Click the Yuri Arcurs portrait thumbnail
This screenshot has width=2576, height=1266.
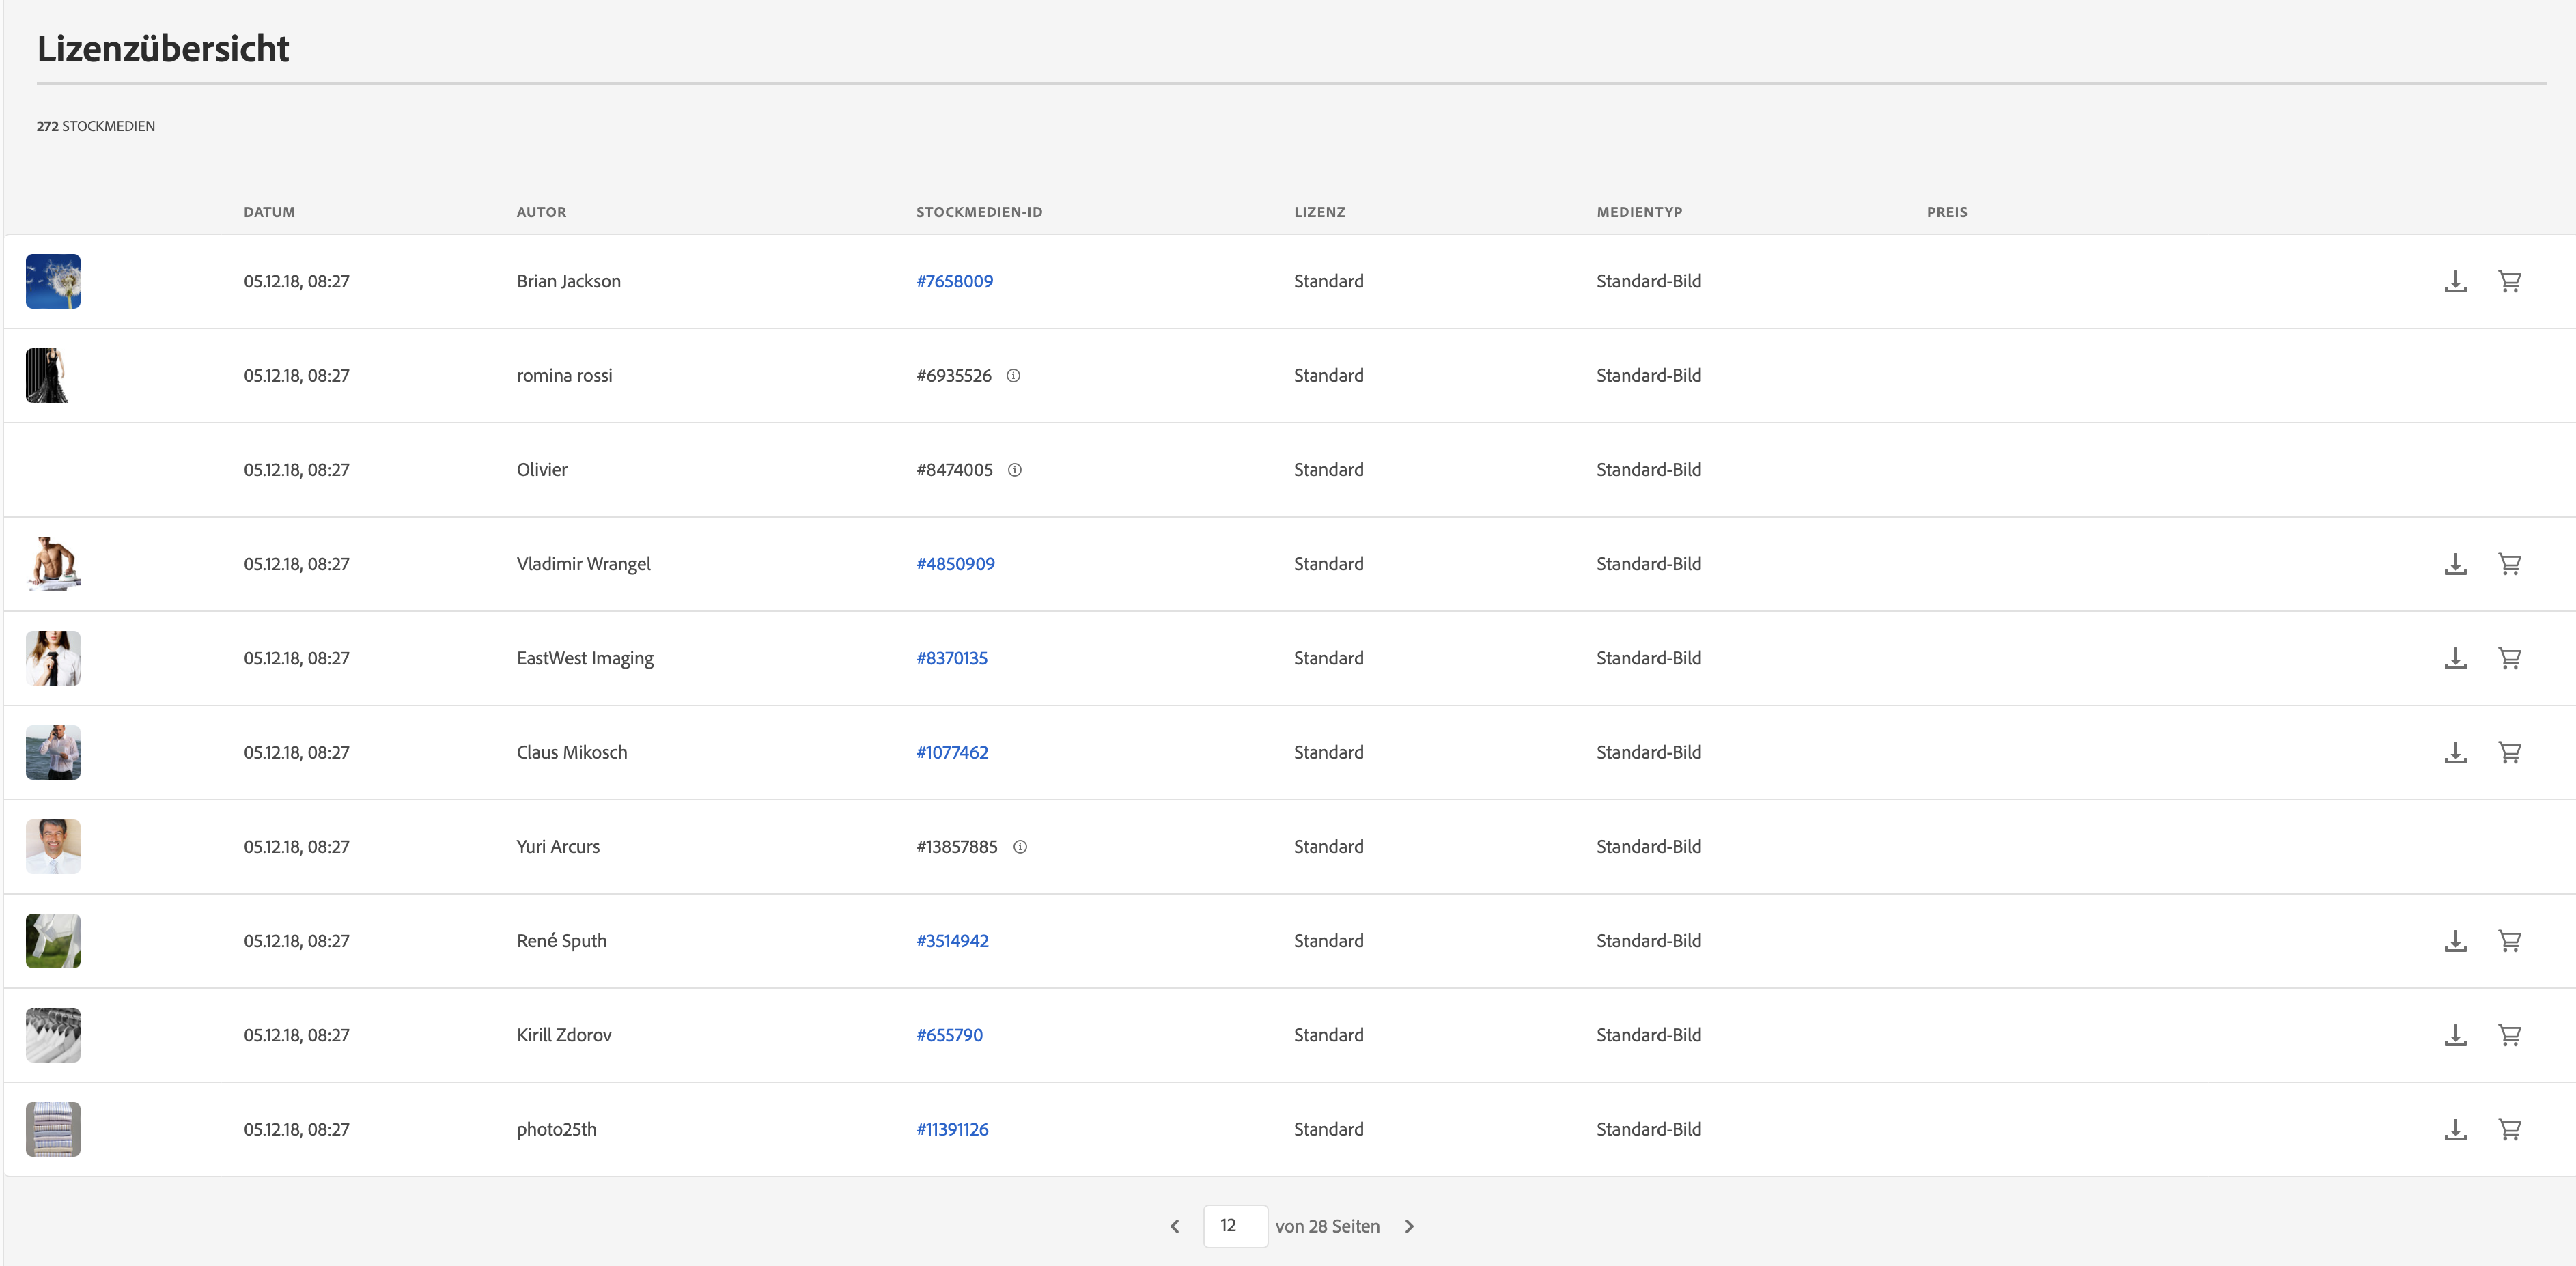pos(53,847)
